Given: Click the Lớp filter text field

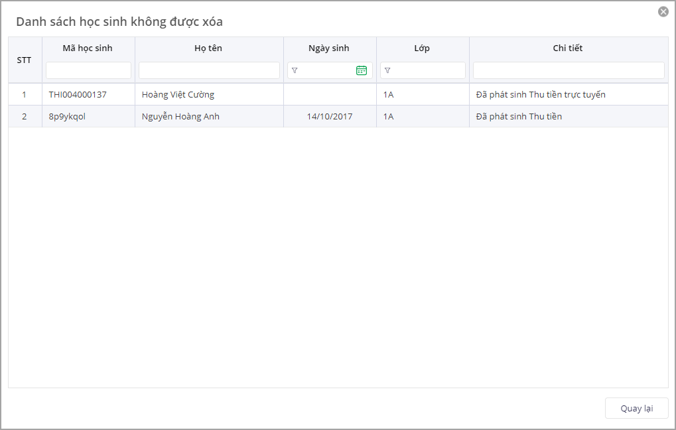Looking at the screenshot, I should (x=428, y=70).
